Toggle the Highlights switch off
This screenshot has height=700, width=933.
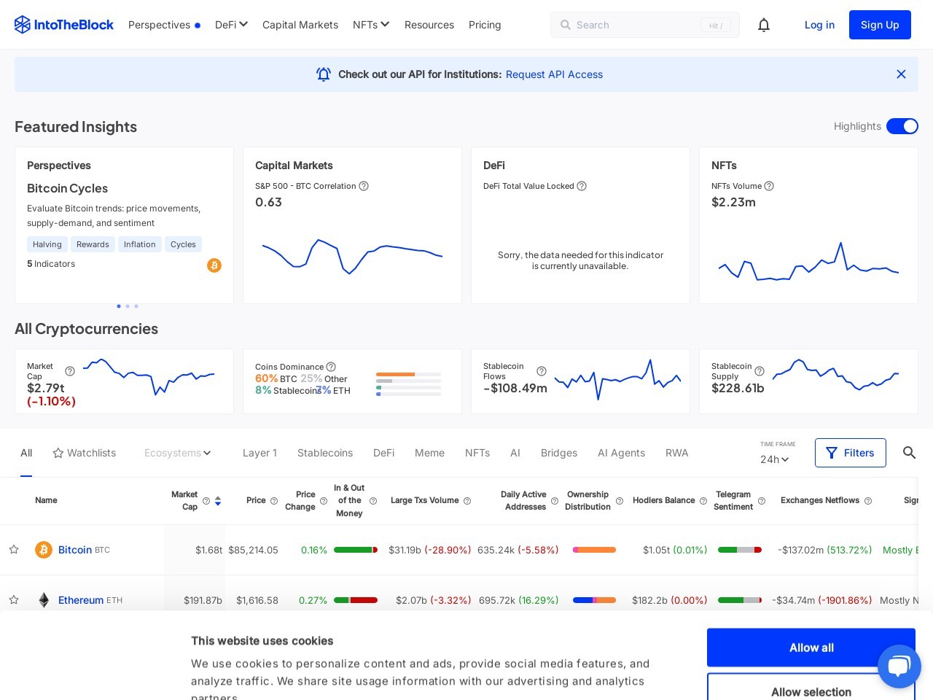[902, 126]
